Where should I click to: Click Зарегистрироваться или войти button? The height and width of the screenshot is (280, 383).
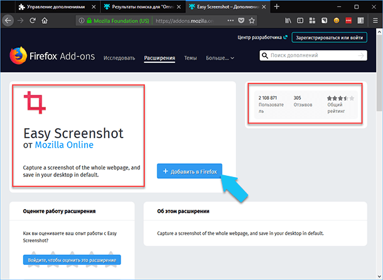click(x=329, y=38)
